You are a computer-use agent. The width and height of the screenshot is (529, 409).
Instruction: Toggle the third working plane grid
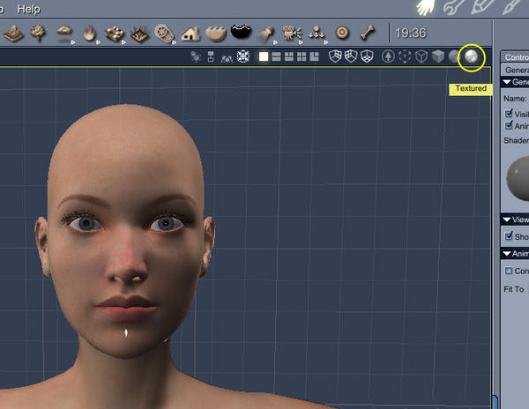(367, 56)
